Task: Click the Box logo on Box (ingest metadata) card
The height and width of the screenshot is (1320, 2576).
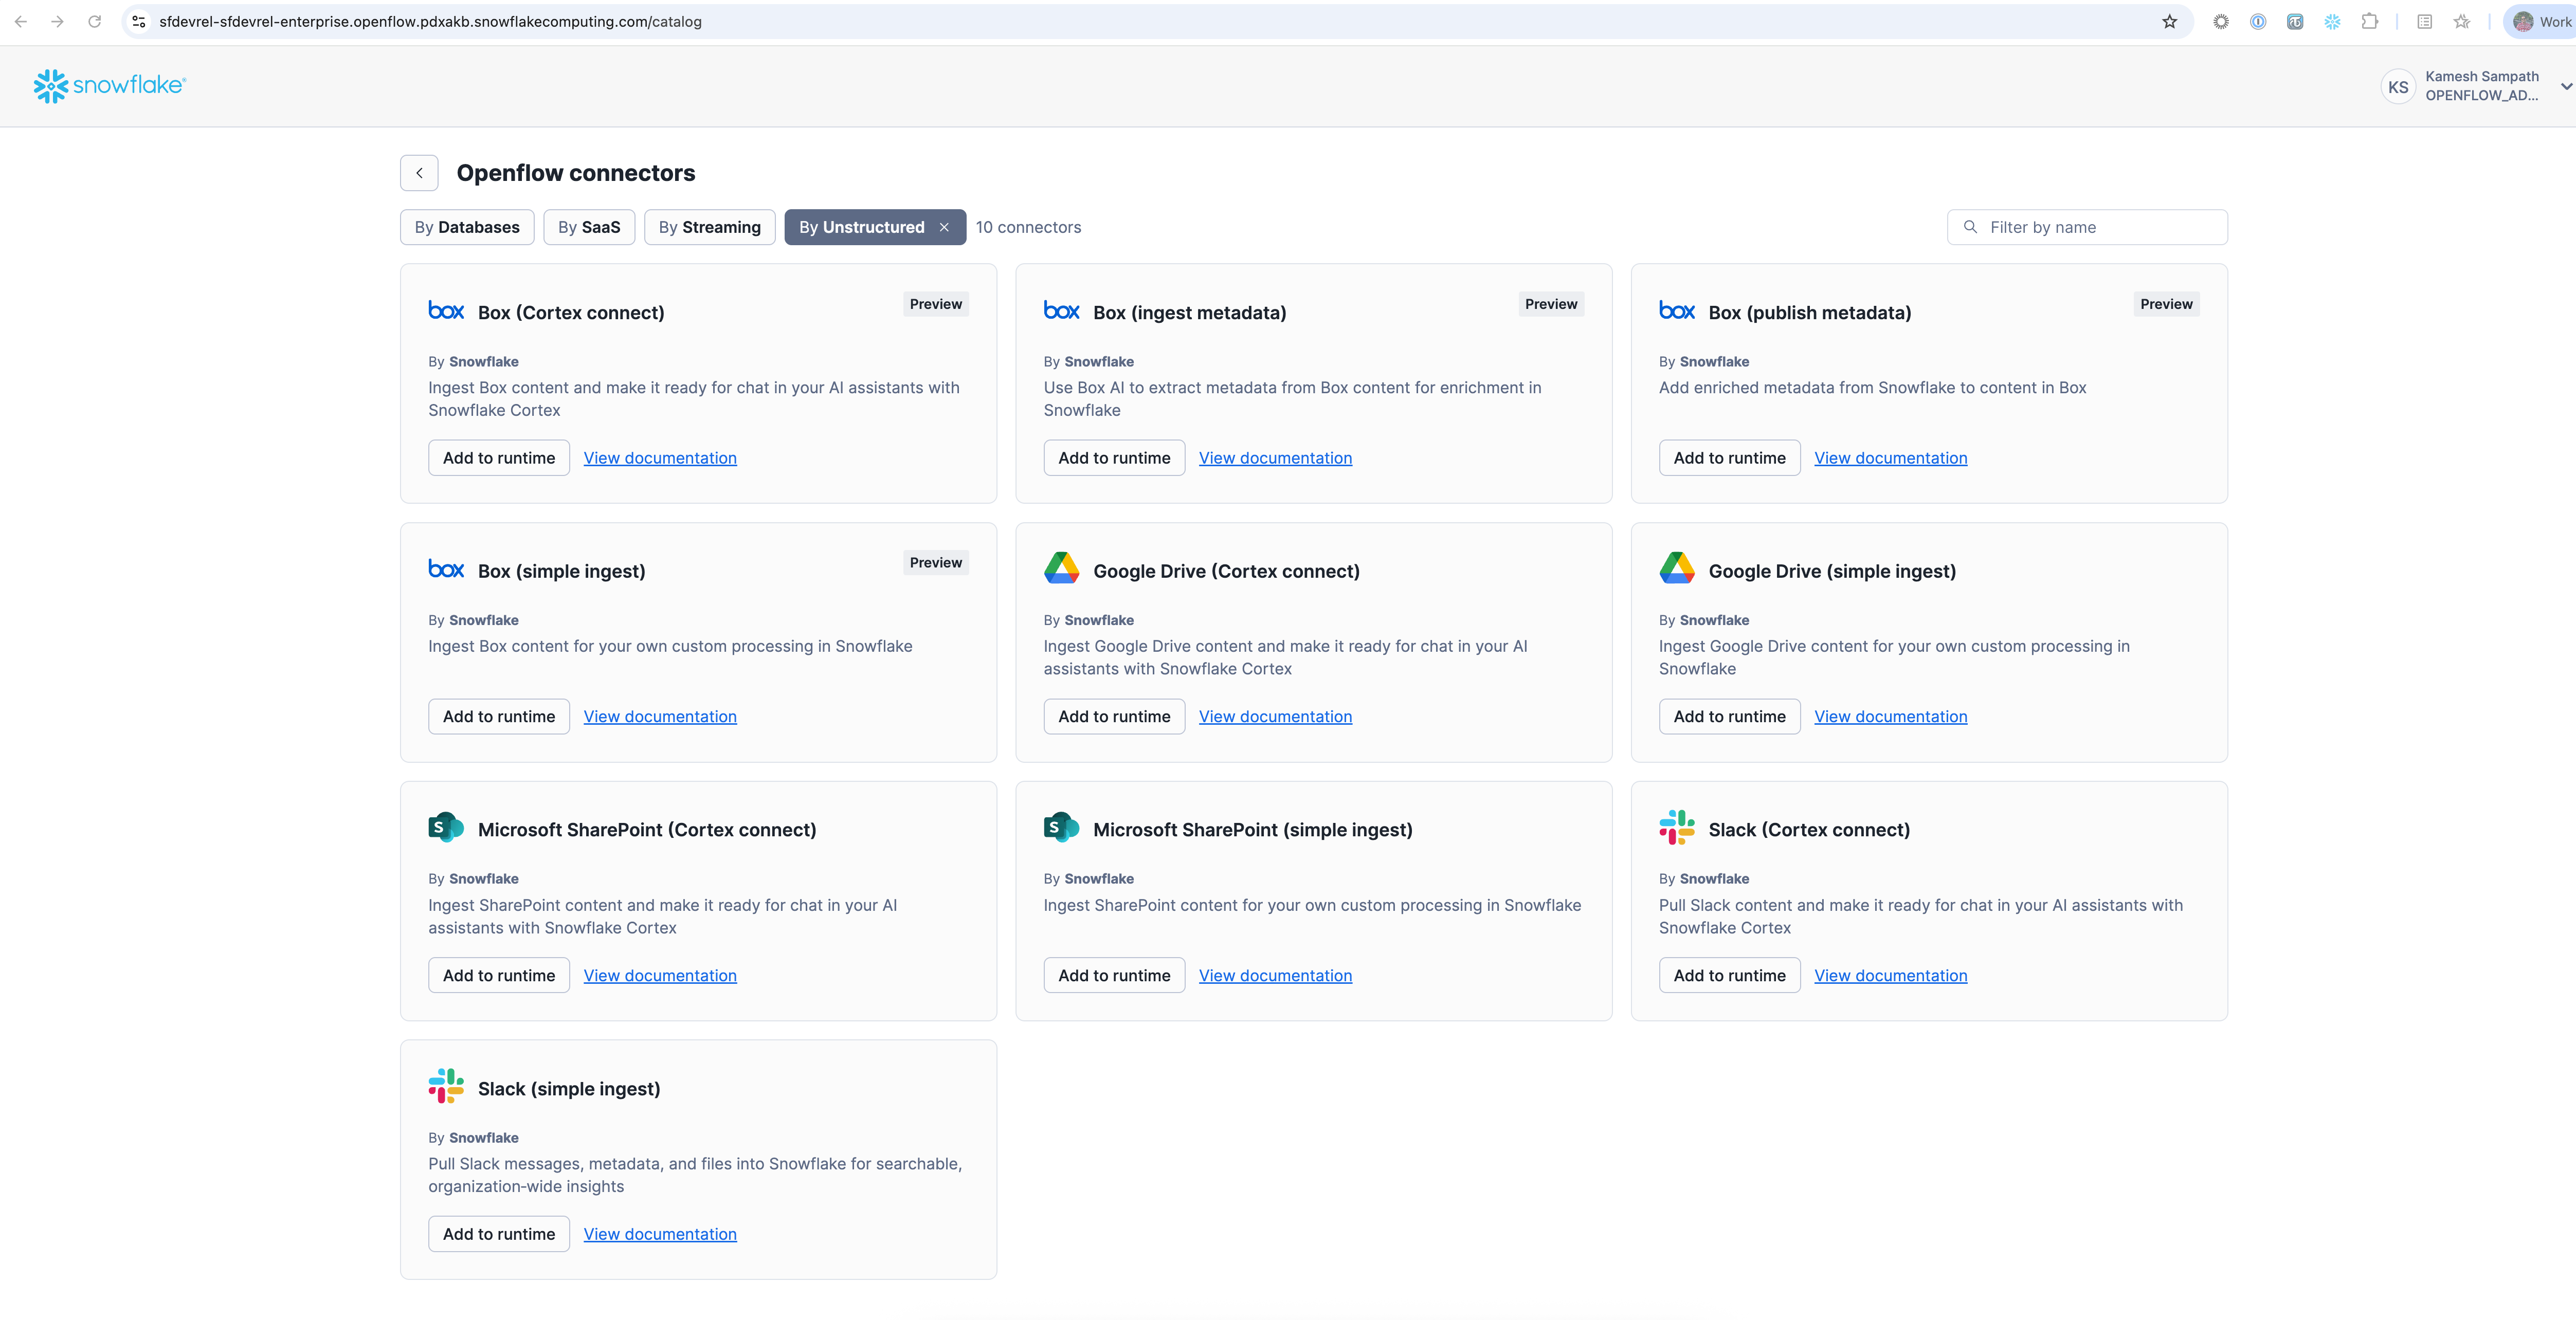Action: pos(1061,311)
